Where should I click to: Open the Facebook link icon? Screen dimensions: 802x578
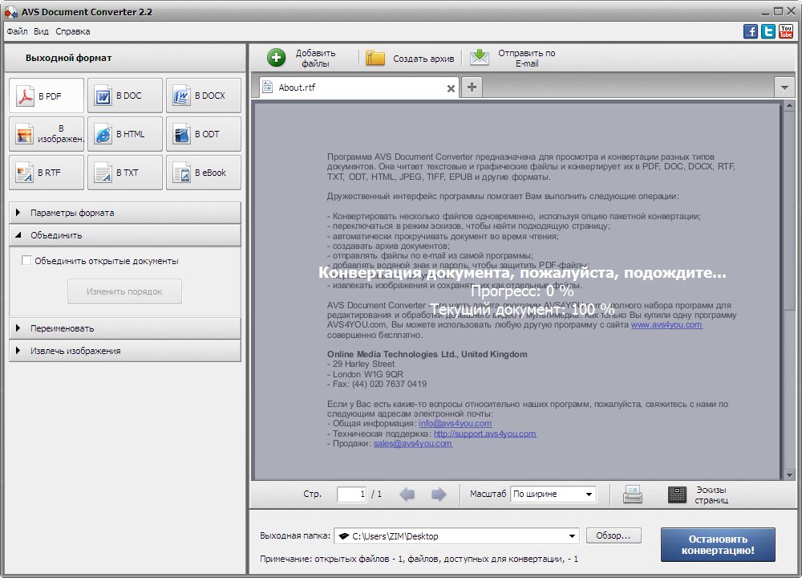point(751,31)
